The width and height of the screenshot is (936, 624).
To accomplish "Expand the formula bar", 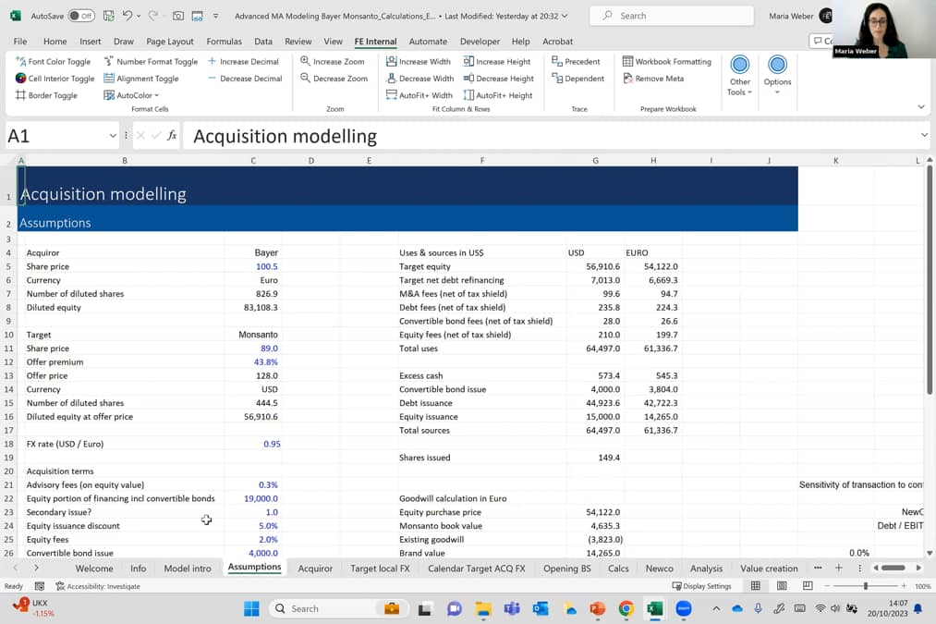I will coord(924,136).
